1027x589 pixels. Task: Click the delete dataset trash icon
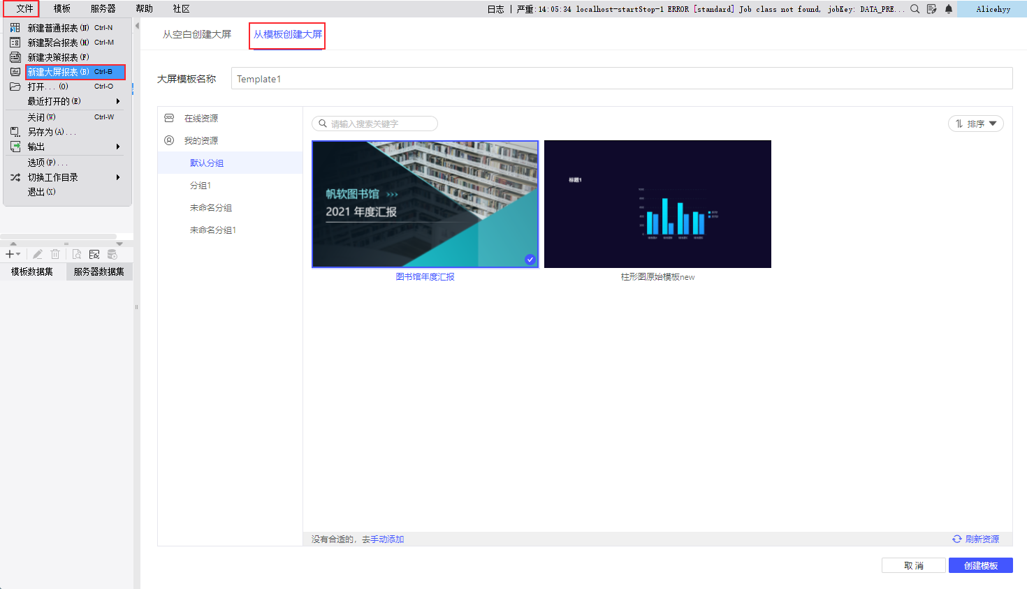point(55,254)
